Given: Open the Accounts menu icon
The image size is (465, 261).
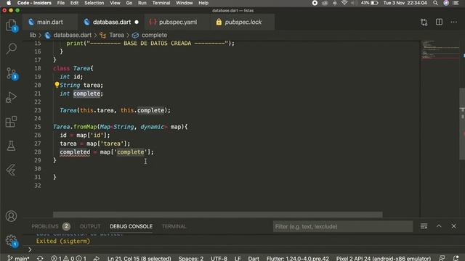Looking at the screenshot, I should [x=11, y=216].
